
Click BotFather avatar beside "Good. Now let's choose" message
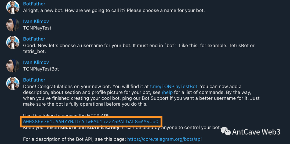tap(13, 42)
